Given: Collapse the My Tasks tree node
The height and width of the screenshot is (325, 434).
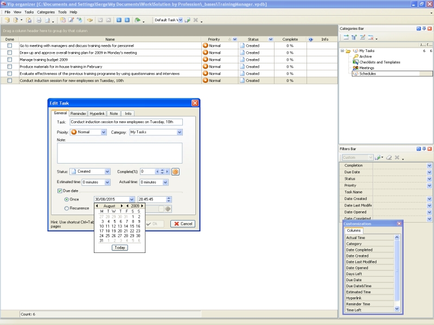Looking at the screenshot, I should pyautogui.click(x=342, y=50).
